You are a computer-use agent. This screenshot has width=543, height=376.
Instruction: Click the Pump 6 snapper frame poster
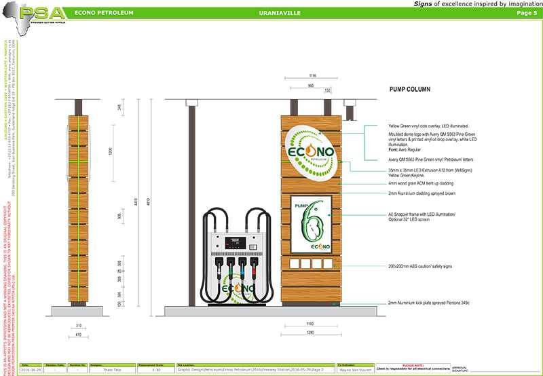[311, 225]
